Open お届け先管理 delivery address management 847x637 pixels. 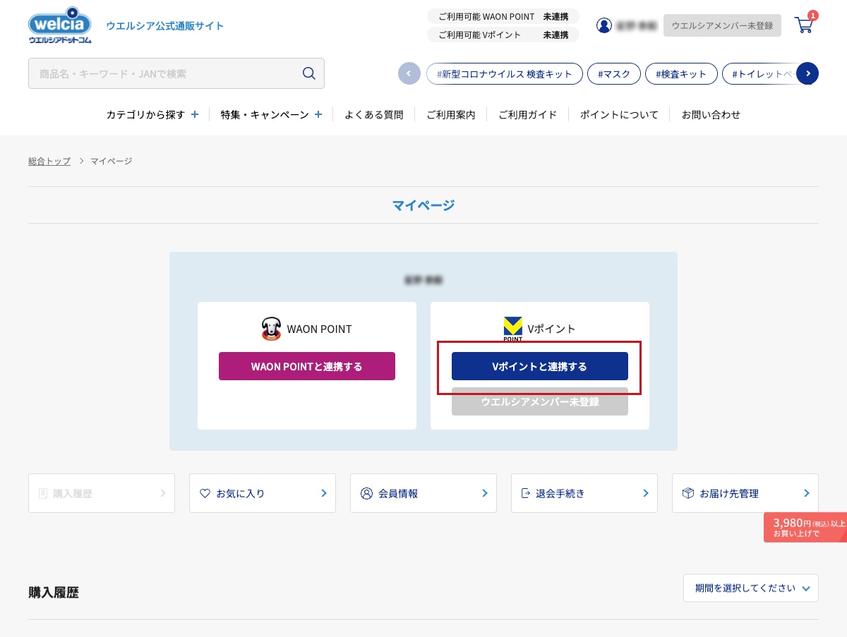(745, 493)
